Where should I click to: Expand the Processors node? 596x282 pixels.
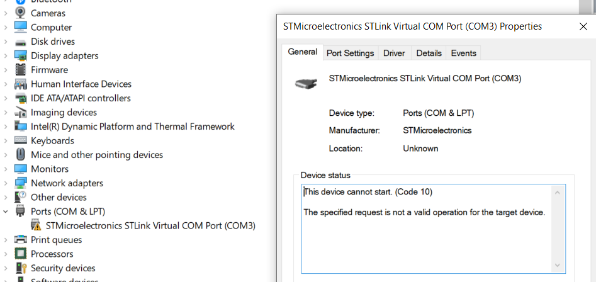[x=5, y=254]
